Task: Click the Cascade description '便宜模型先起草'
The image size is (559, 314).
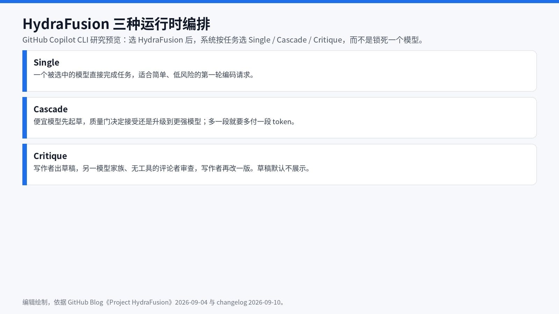Action: coord(165,121)
